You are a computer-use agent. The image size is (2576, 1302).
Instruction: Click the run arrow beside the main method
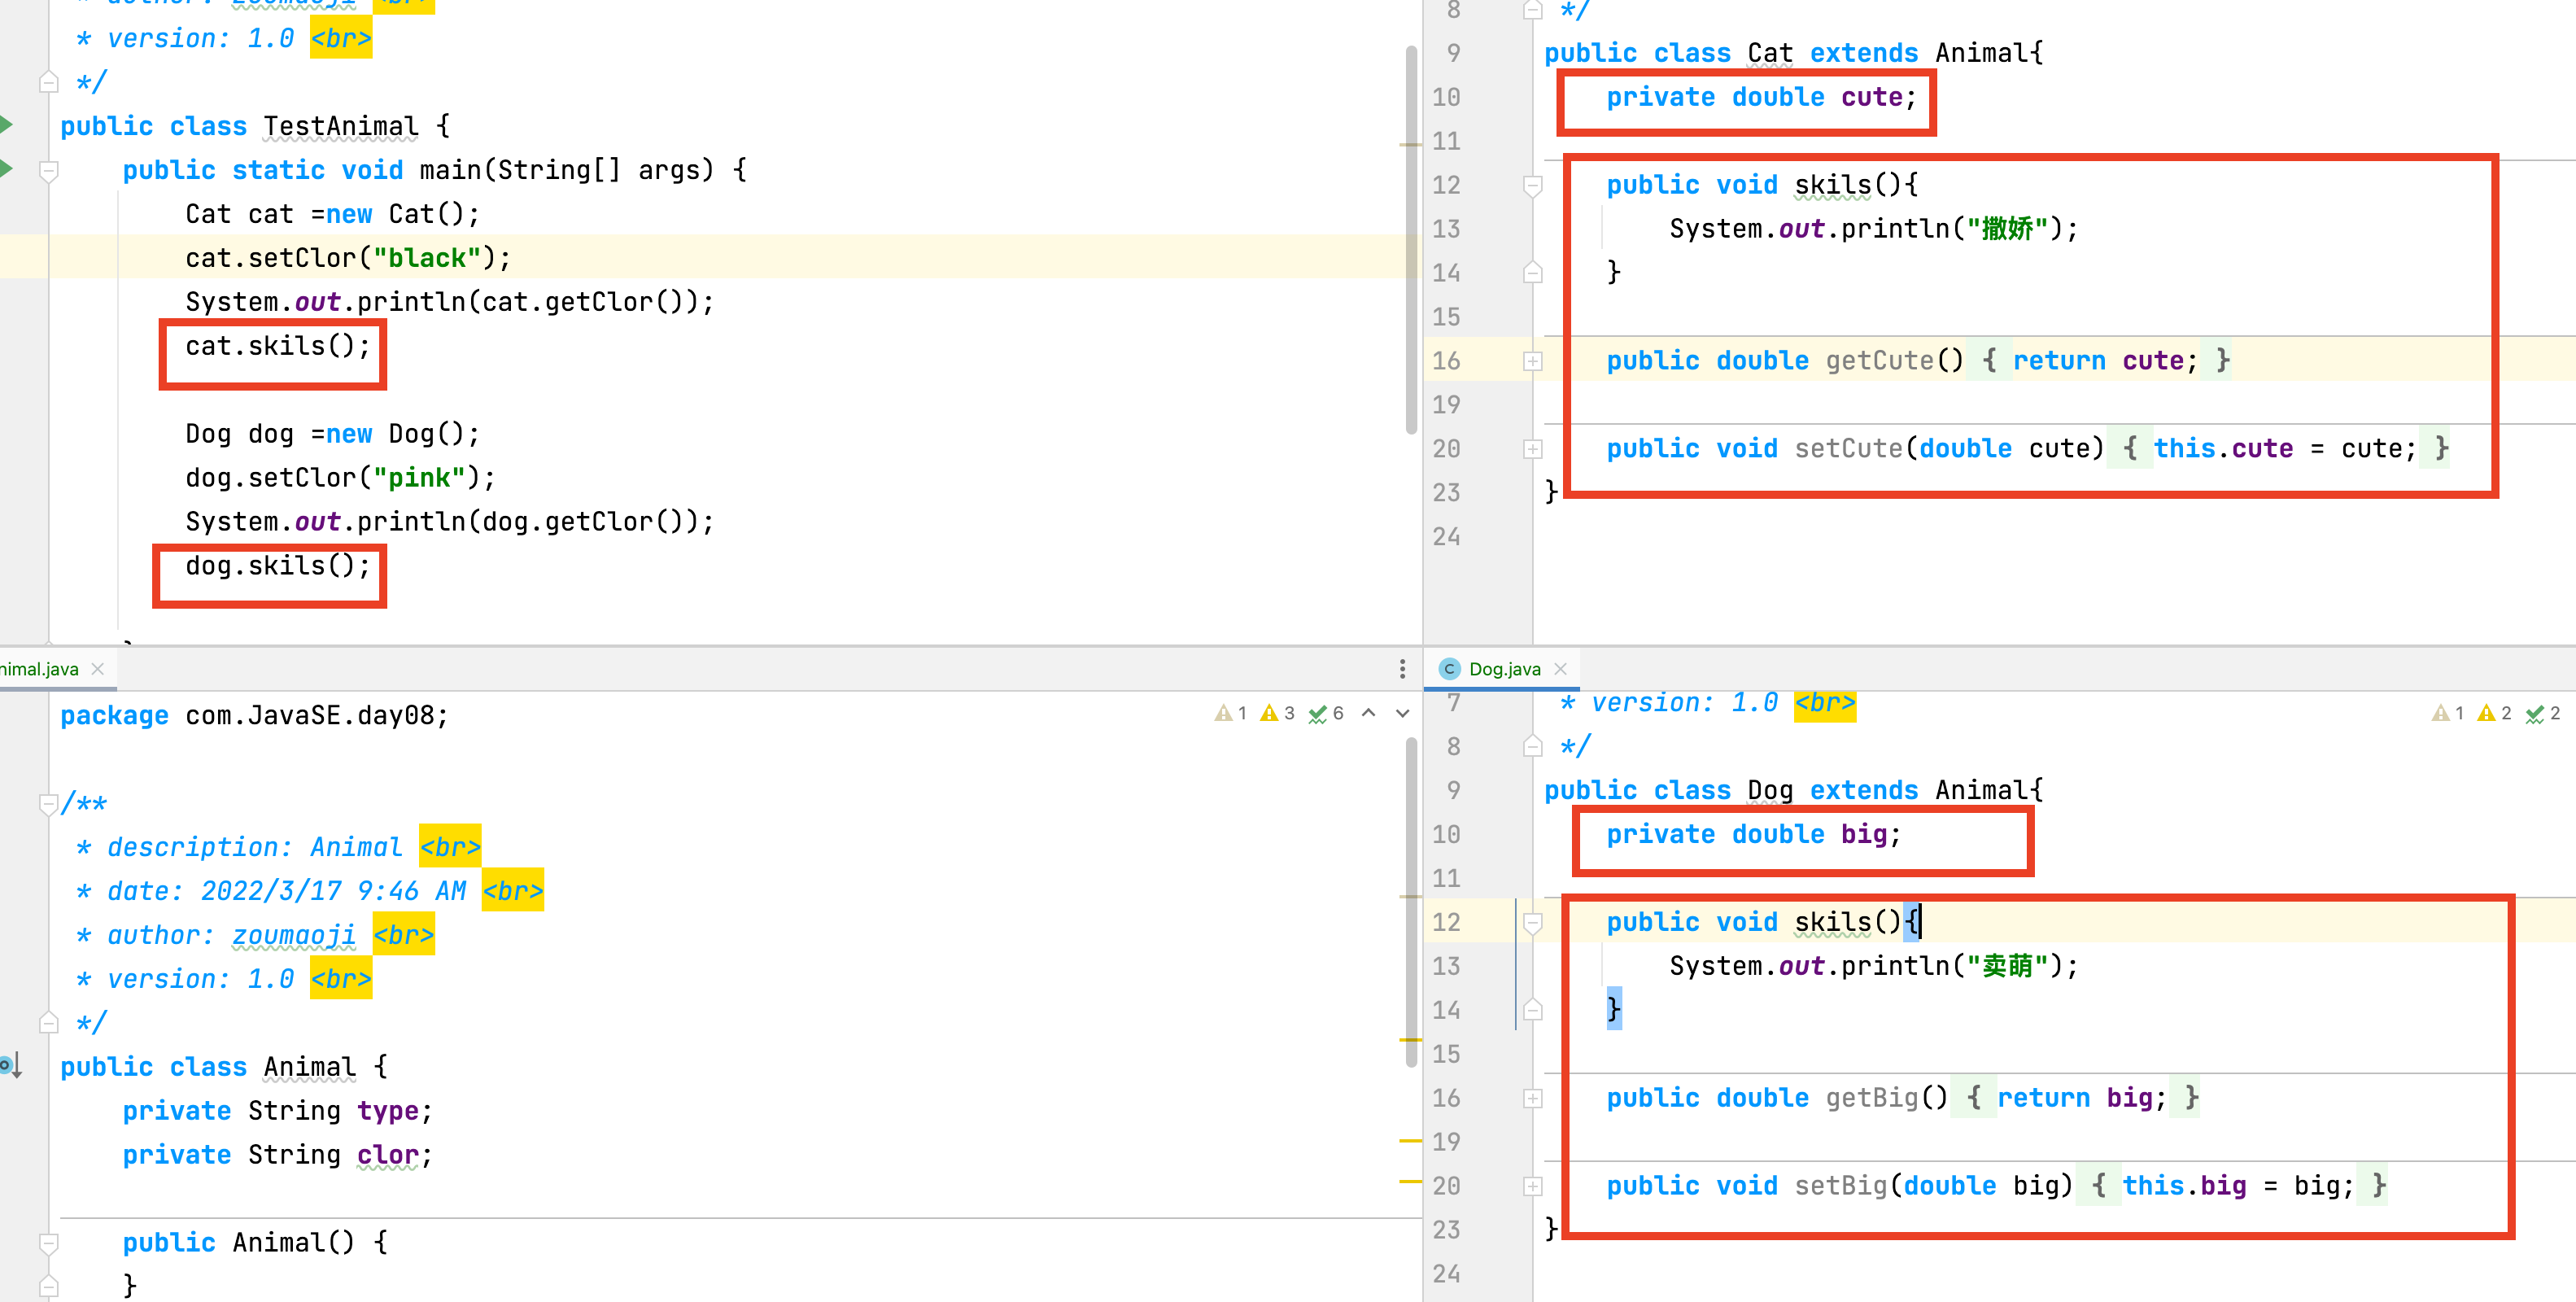coord(6,169)
